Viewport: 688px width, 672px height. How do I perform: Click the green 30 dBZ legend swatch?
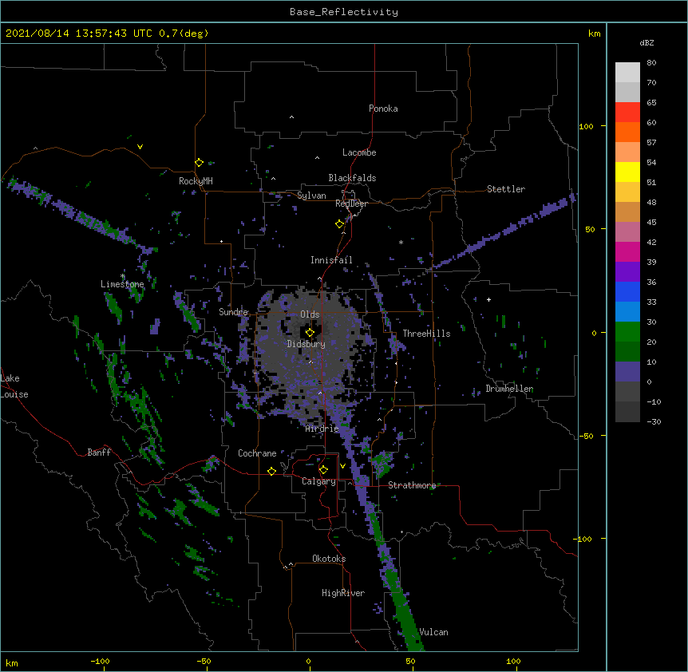pos(627,332)
